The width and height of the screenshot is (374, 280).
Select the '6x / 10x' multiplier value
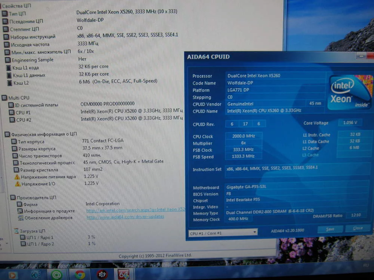point(86,51)
